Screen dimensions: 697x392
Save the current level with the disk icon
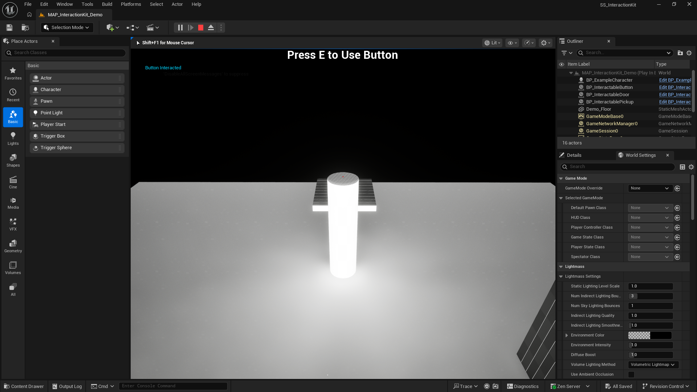[9, 28]
